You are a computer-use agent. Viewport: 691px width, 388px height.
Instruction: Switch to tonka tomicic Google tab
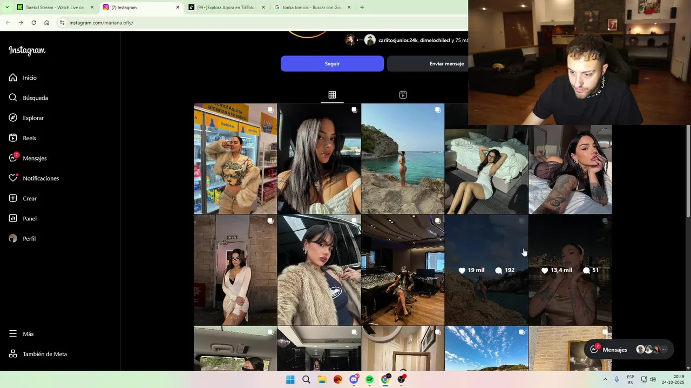(312, 8)
